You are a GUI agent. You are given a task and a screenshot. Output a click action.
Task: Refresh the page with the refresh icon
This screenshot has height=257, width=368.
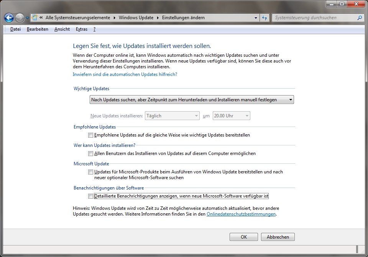264,18
